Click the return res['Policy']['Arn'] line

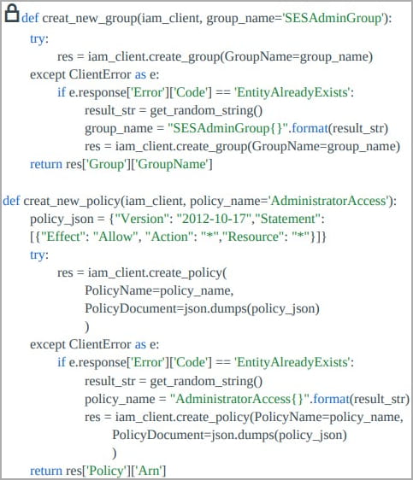(x=97, y=471)
